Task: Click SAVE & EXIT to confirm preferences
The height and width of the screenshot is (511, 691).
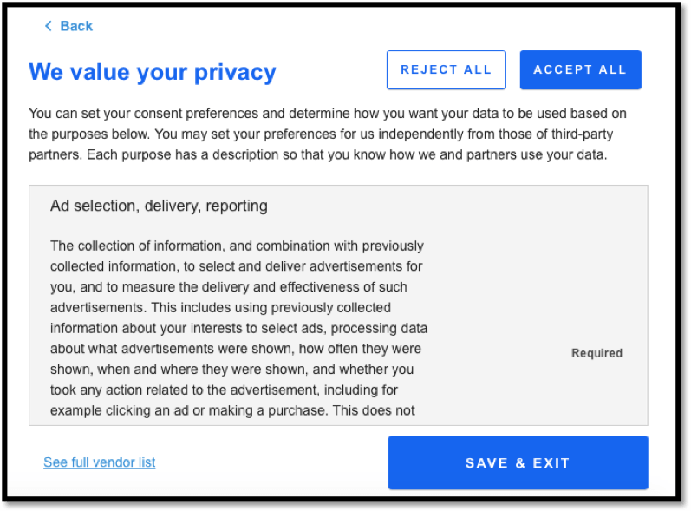Action: click(x=518, y=463)
